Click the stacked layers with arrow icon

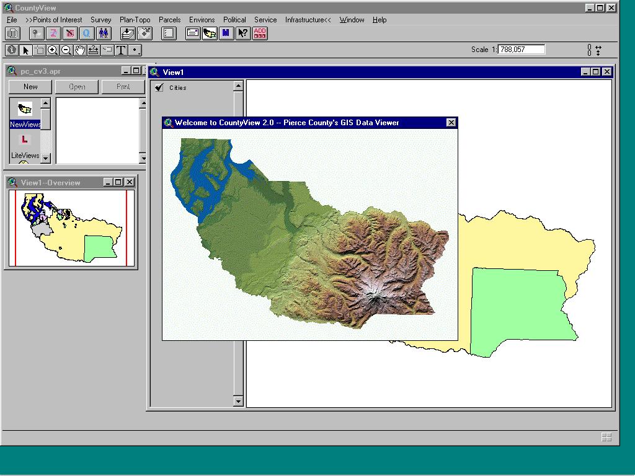(x=128, y=33)
